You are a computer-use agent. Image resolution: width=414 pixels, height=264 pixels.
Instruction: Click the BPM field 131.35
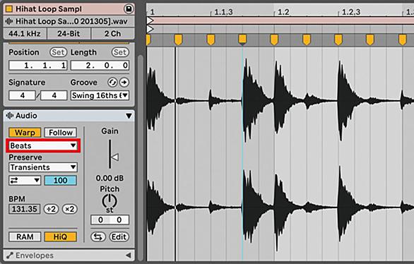pyautogui.click(x=25, y=209)
